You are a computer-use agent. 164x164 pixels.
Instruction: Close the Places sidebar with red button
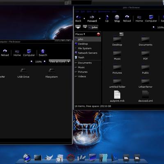[98, 34]
